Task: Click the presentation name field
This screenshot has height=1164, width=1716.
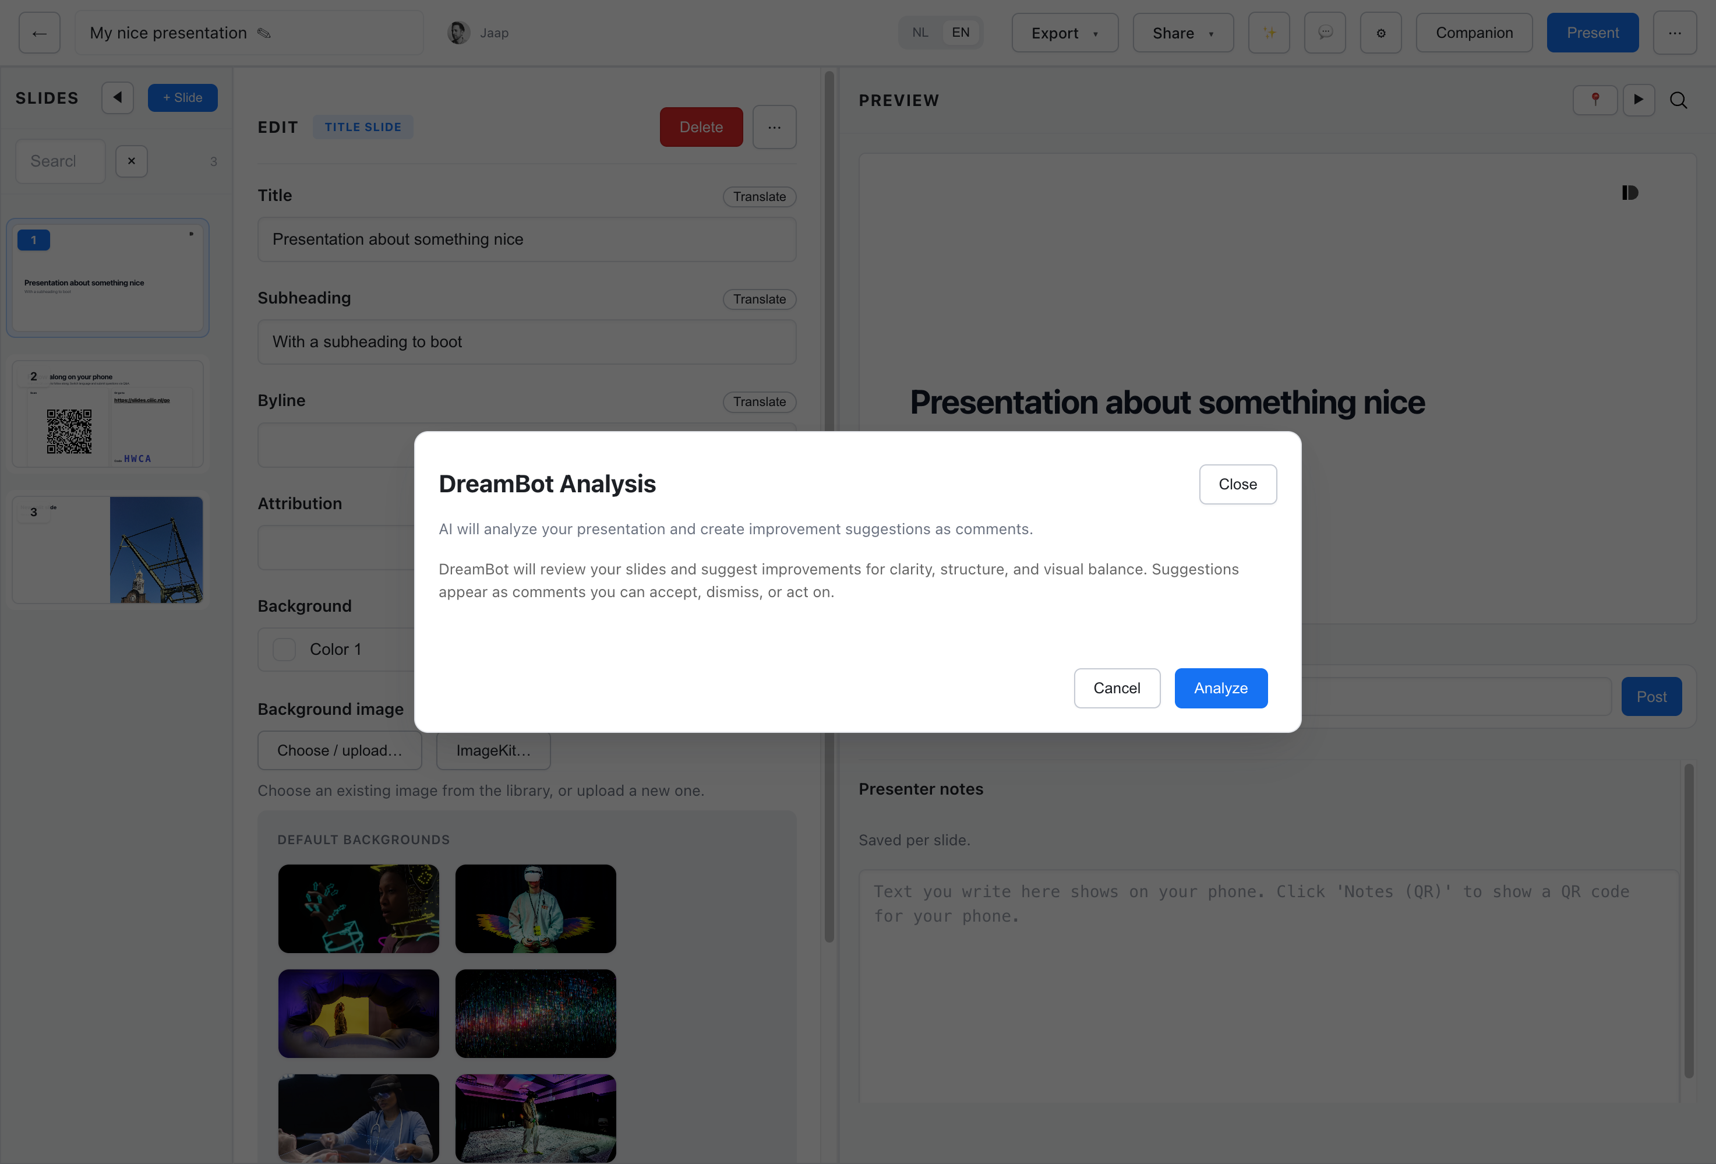Action: click(249, 33)
